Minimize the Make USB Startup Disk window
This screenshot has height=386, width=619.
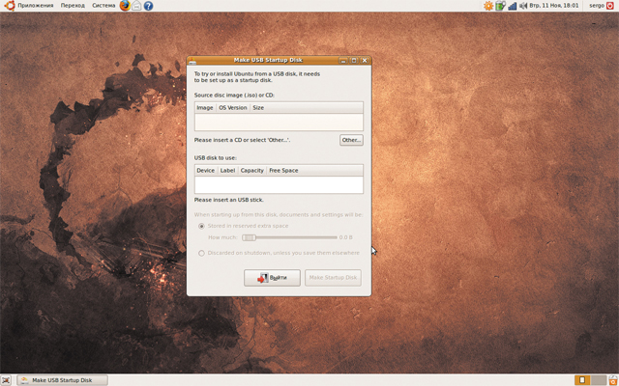click(343, 60)
